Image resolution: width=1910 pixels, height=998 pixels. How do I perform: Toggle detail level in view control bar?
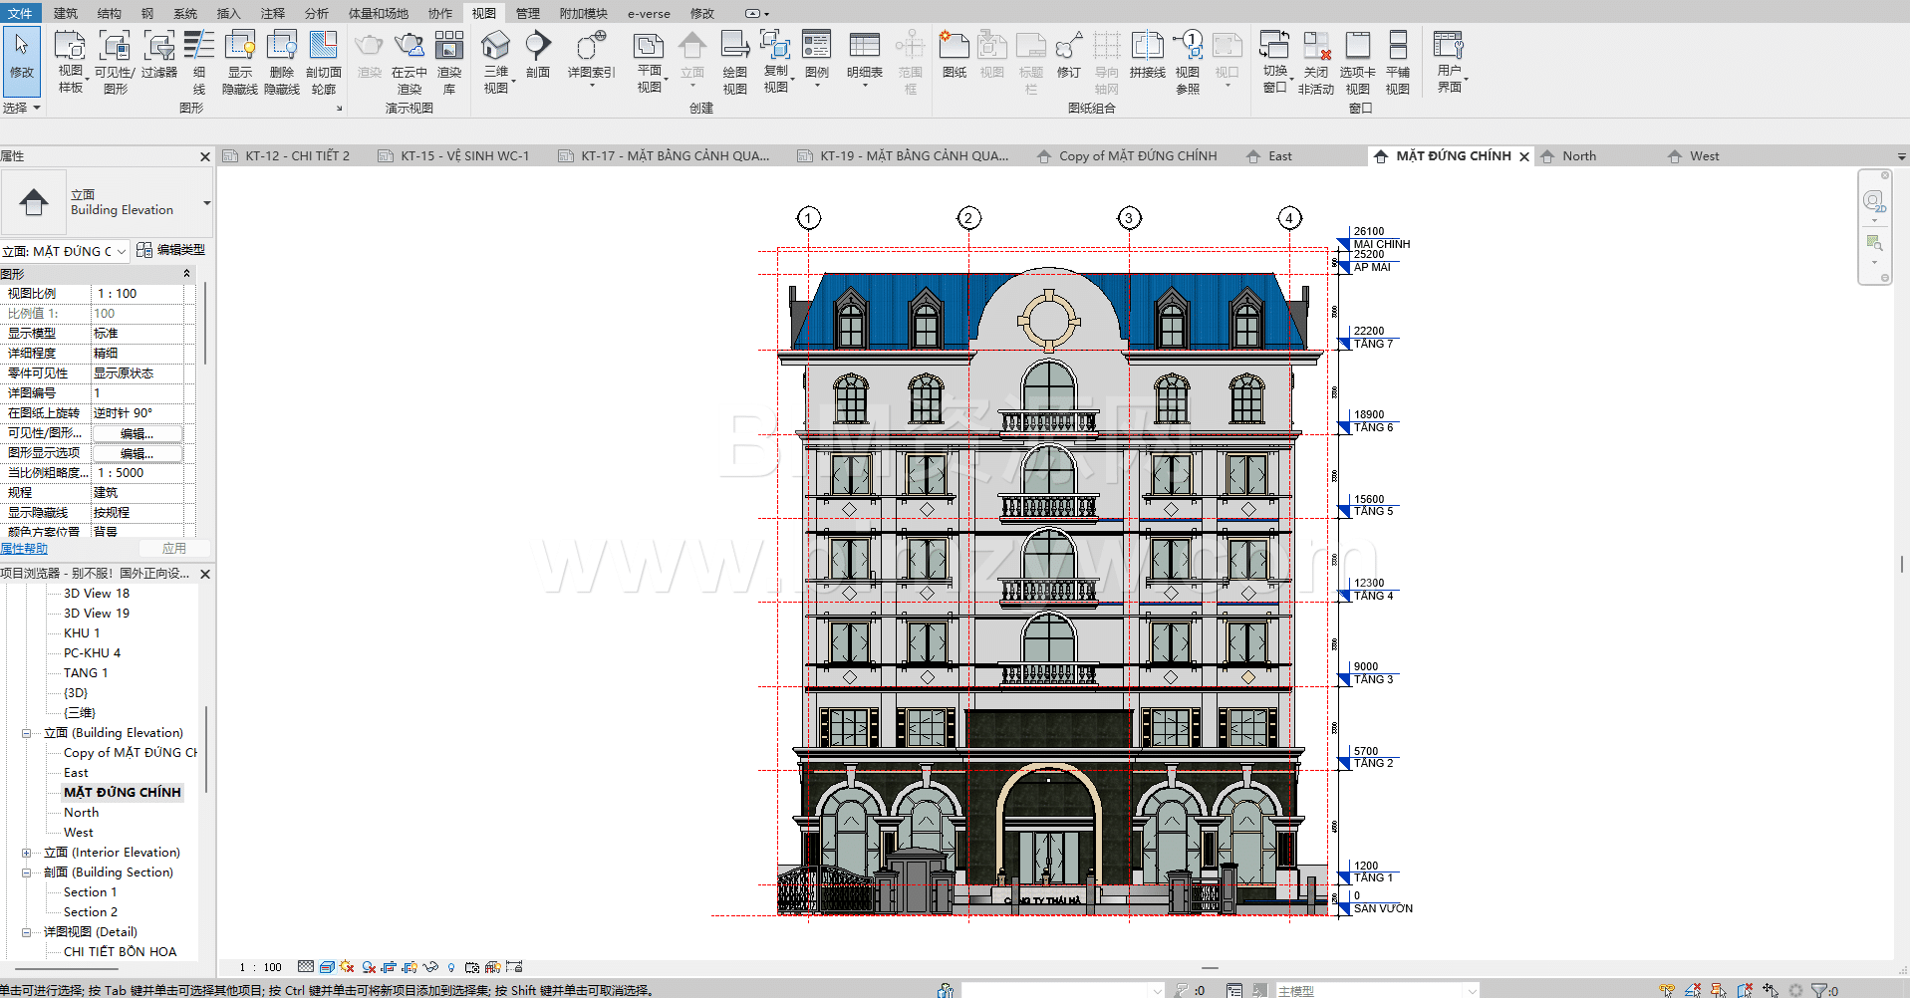pyautogui.click(x=306, y=967)
